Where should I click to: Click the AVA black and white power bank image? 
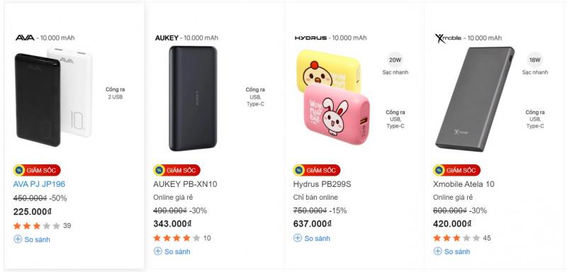click(54, 96)
